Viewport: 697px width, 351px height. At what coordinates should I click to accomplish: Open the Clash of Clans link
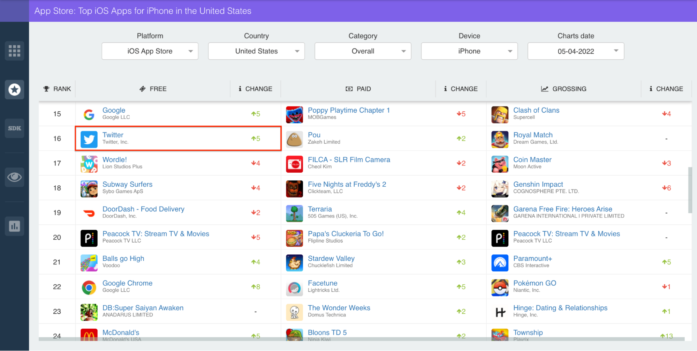coord(536,110)
